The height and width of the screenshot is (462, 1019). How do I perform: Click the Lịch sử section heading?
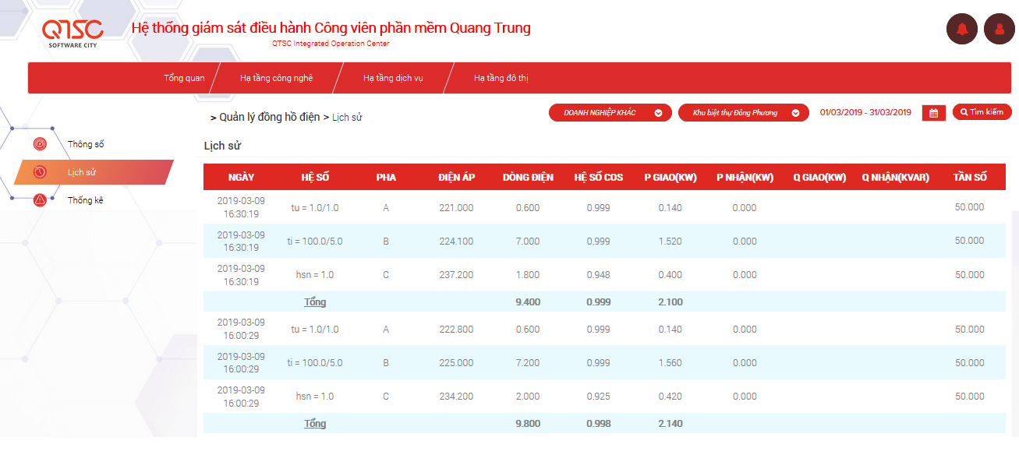222,146
